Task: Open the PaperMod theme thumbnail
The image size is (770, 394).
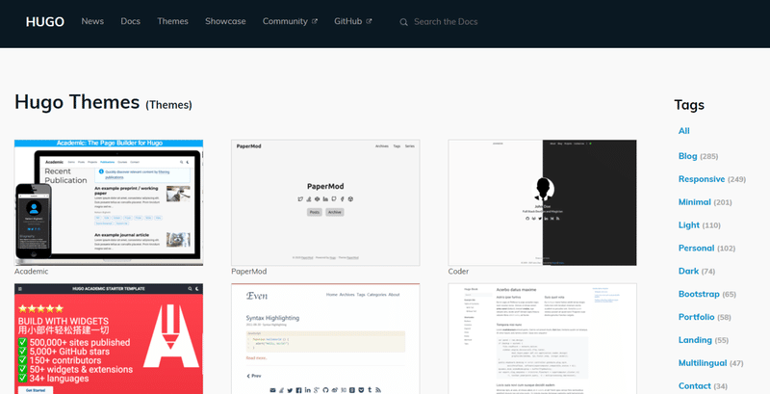Action: pyautogui.click(x=325, y=202)
